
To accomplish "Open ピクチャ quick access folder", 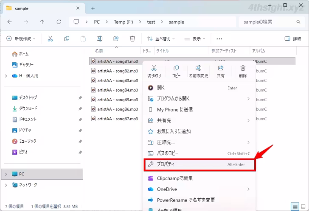I will [21, 130].
